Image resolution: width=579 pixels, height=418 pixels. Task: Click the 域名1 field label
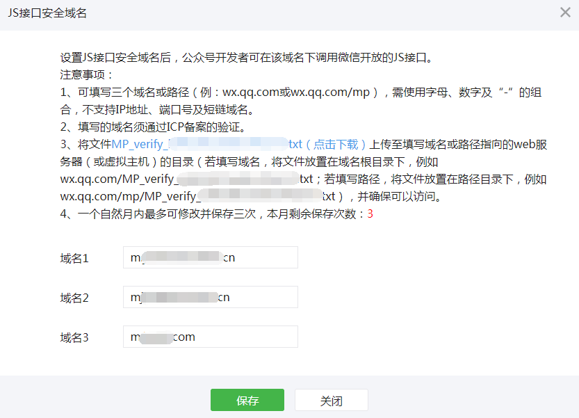[x=74, y=257]
